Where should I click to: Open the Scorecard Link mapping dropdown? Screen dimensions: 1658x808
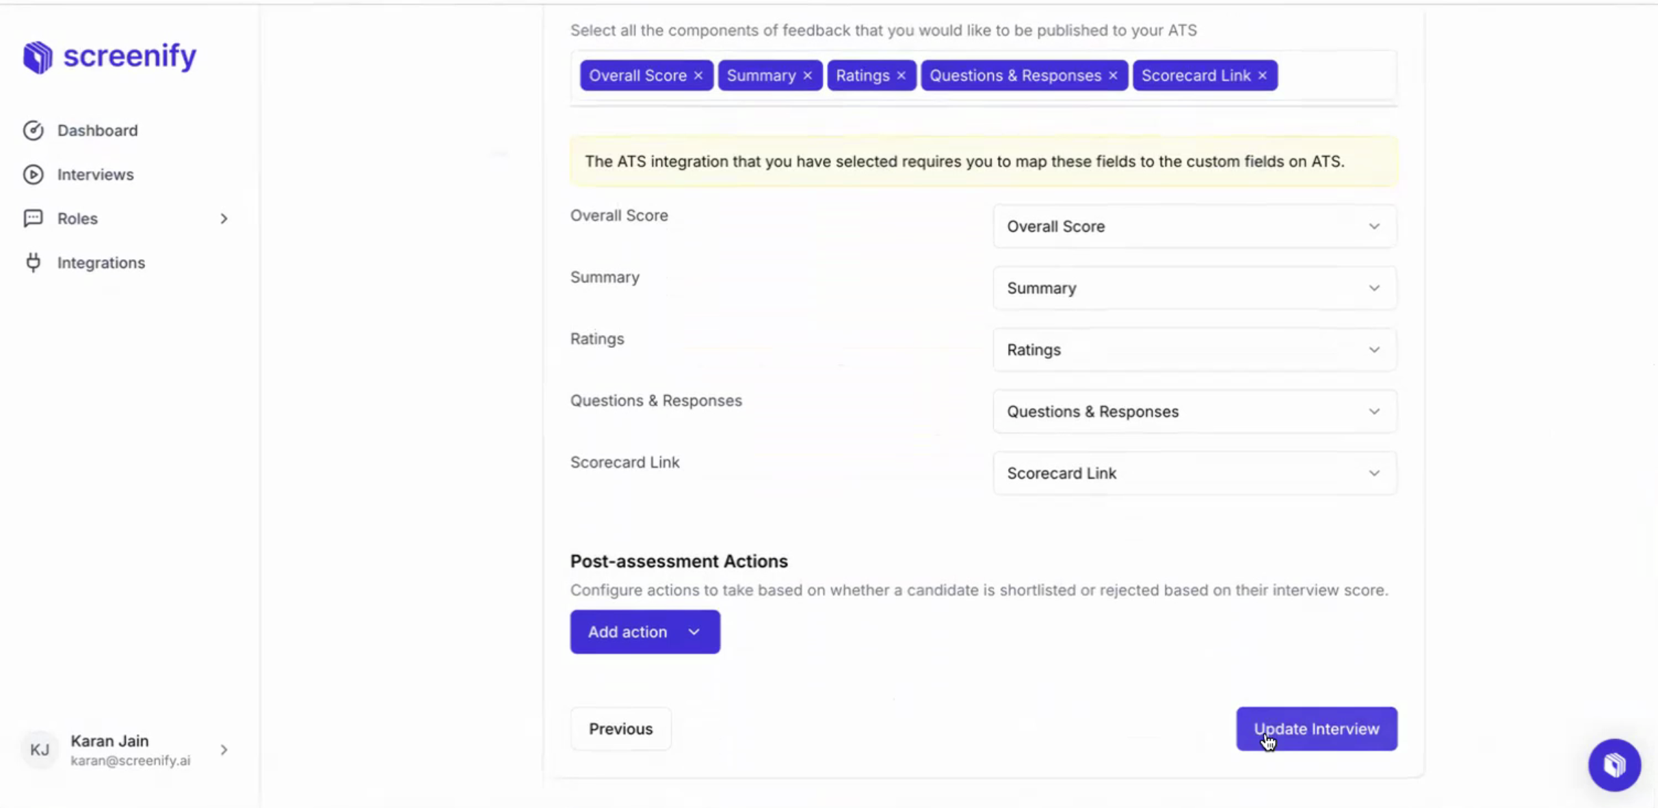pyautogui.click(x=1194, y=473)
